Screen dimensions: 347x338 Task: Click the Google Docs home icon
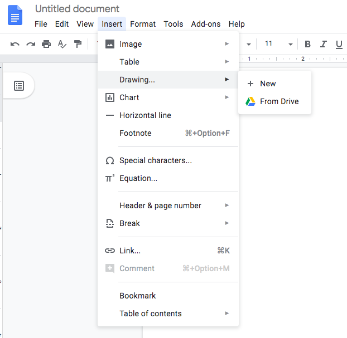15,15
